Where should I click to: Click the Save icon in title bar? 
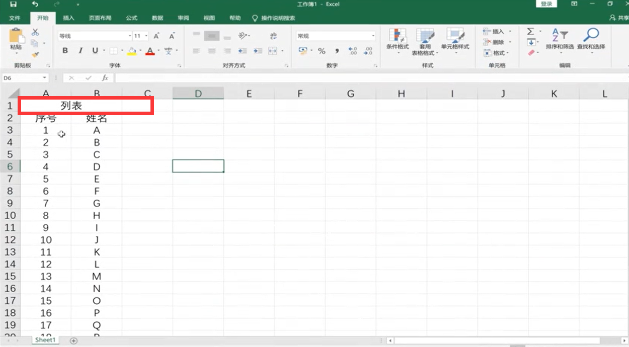click(14, 4)
